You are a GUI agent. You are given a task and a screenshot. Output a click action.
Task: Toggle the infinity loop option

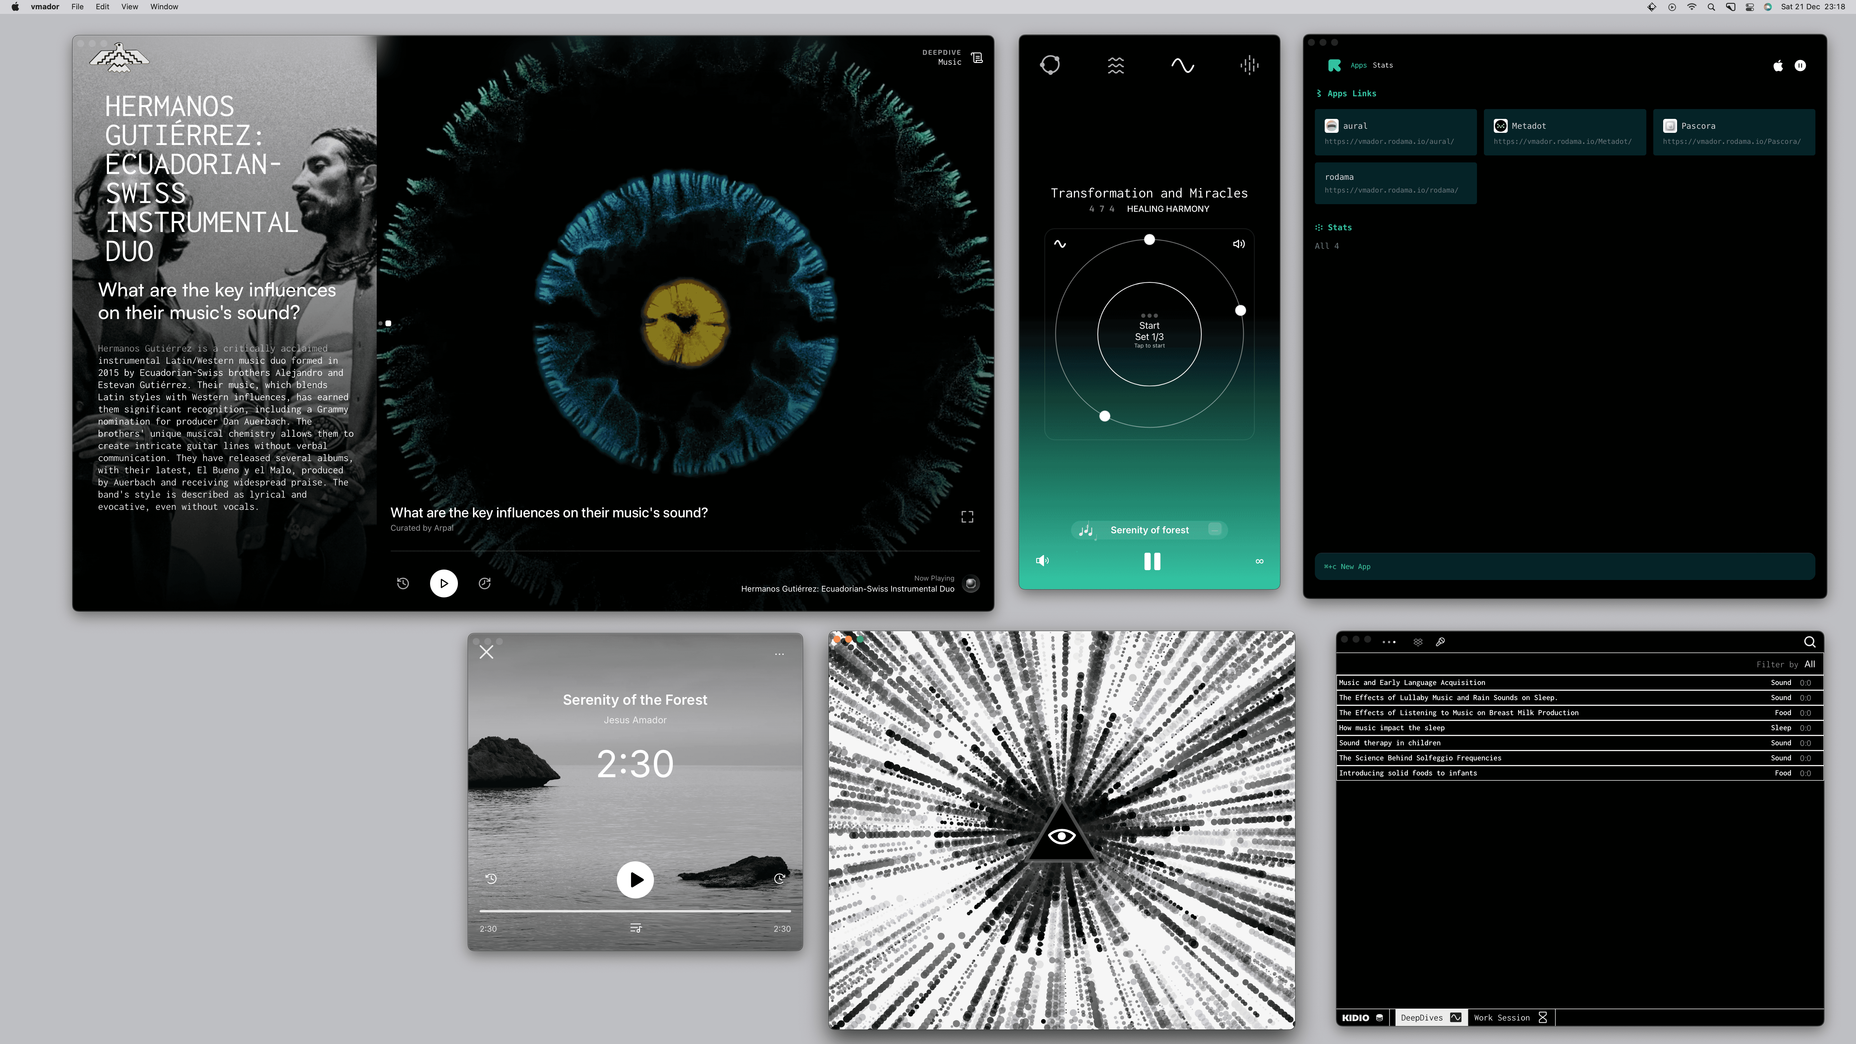click(x=1259, y=561)
